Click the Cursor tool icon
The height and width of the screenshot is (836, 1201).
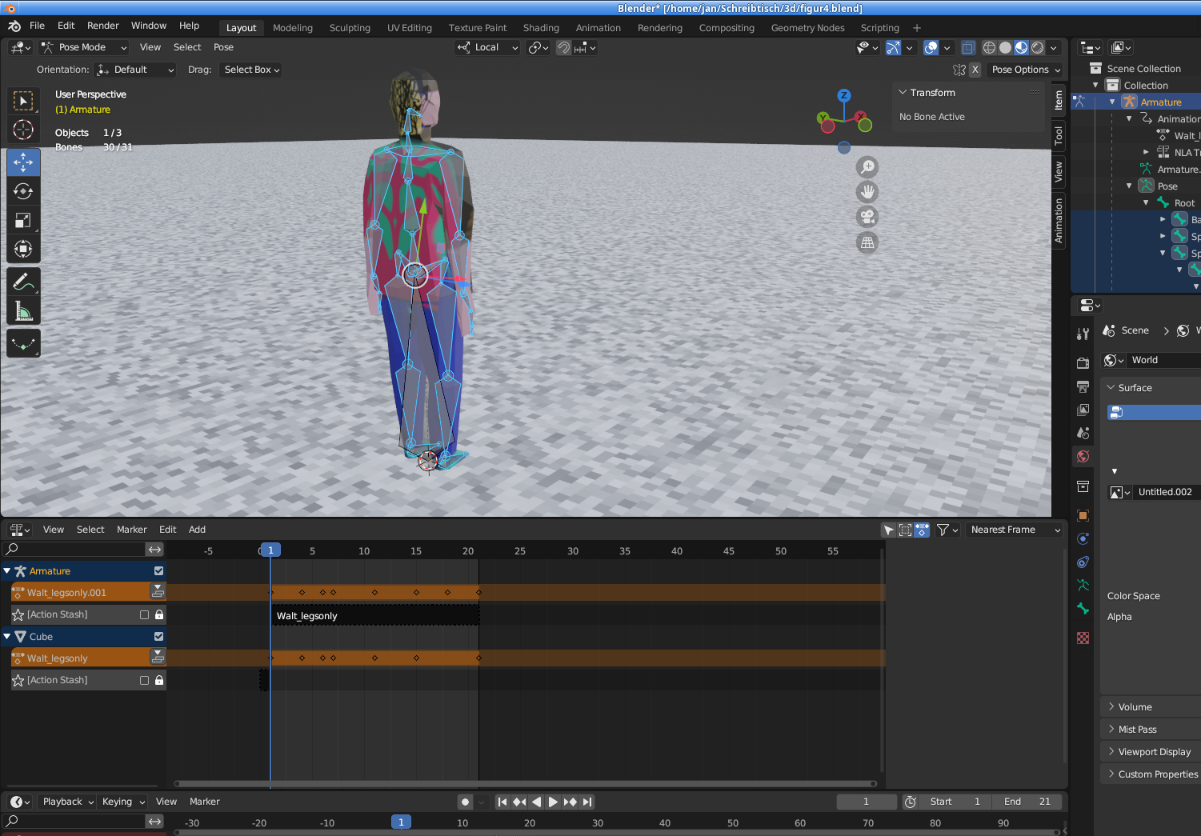click(x=23, y=130)
